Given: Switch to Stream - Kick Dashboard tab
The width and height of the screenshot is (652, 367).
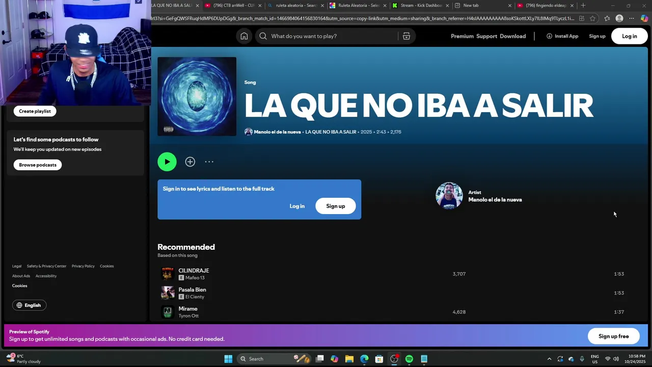Looking at the screenshot, I should (420, 6).
